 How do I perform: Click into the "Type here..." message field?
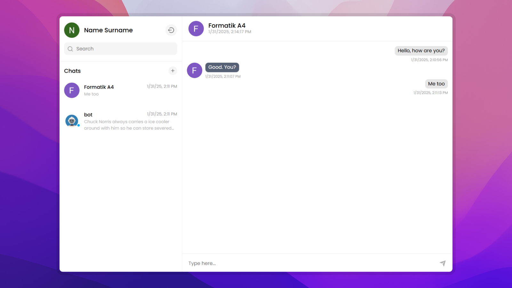click(310, 263)
